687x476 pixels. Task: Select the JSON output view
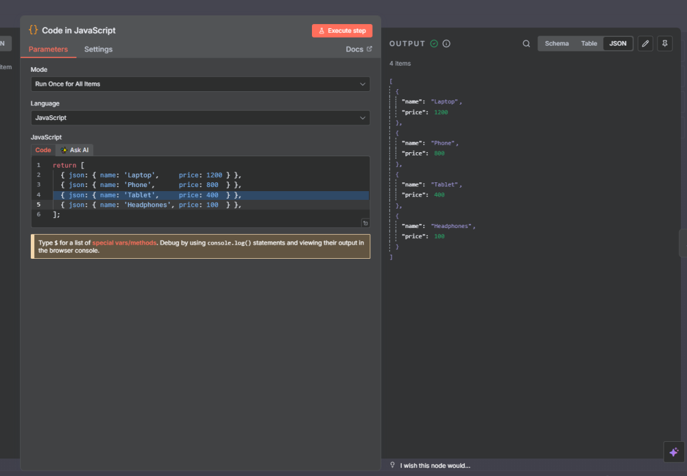pos(618,44)
